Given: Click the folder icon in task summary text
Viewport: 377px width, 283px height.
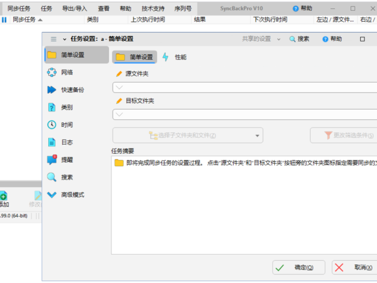Looking at the screenshot, I should pyautogui.click(x=119, y=163).
